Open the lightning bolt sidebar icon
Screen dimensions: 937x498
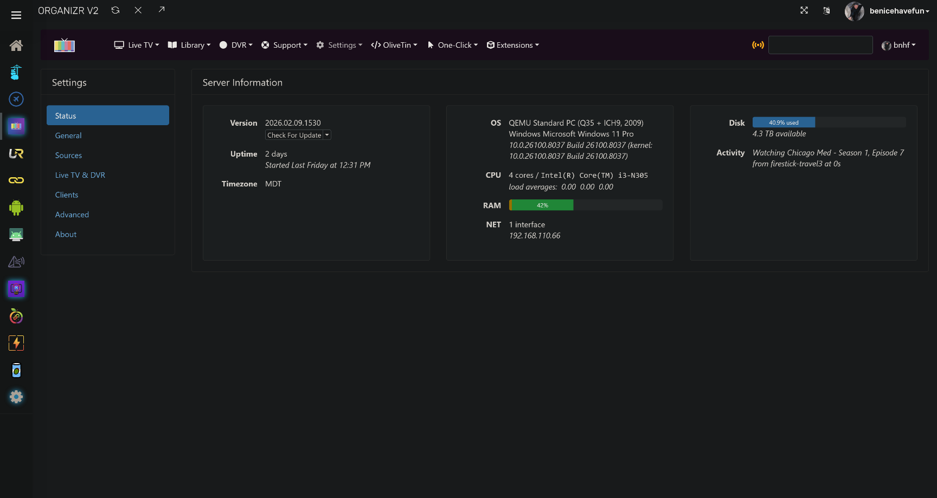coord(16,343)
